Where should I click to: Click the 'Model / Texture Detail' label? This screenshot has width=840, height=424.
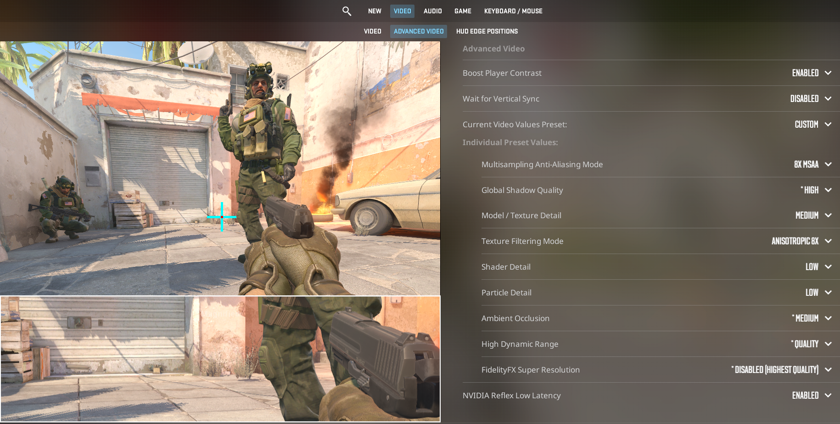[521, 215]
